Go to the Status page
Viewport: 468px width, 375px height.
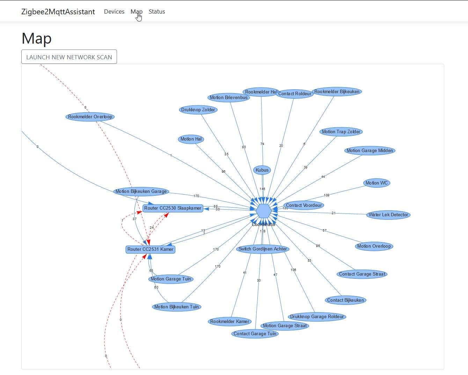(x=157, y=12)
